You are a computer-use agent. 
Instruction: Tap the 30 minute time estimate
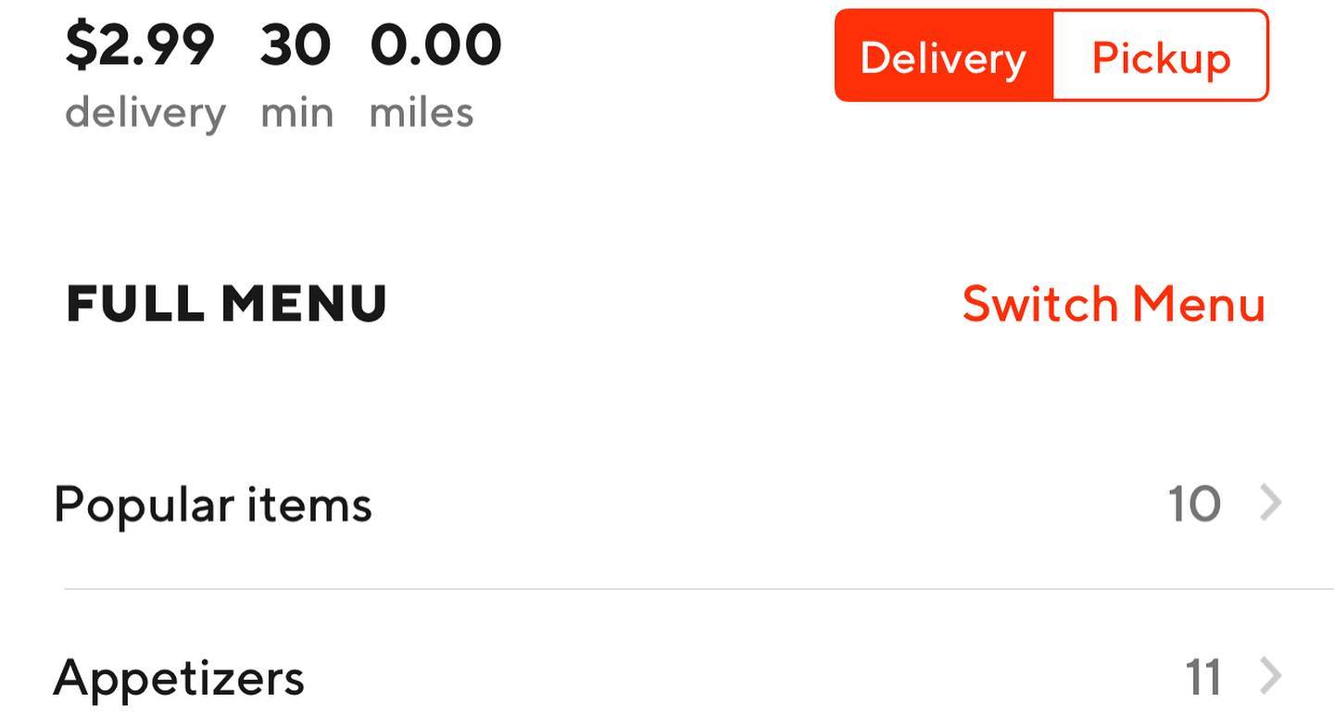click(295, 44)
